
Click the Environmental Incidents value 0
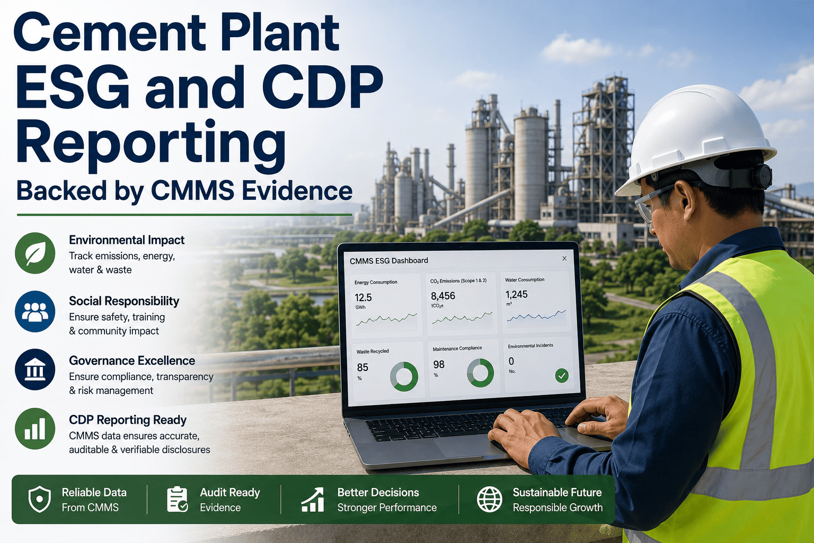tap(511, 361)
